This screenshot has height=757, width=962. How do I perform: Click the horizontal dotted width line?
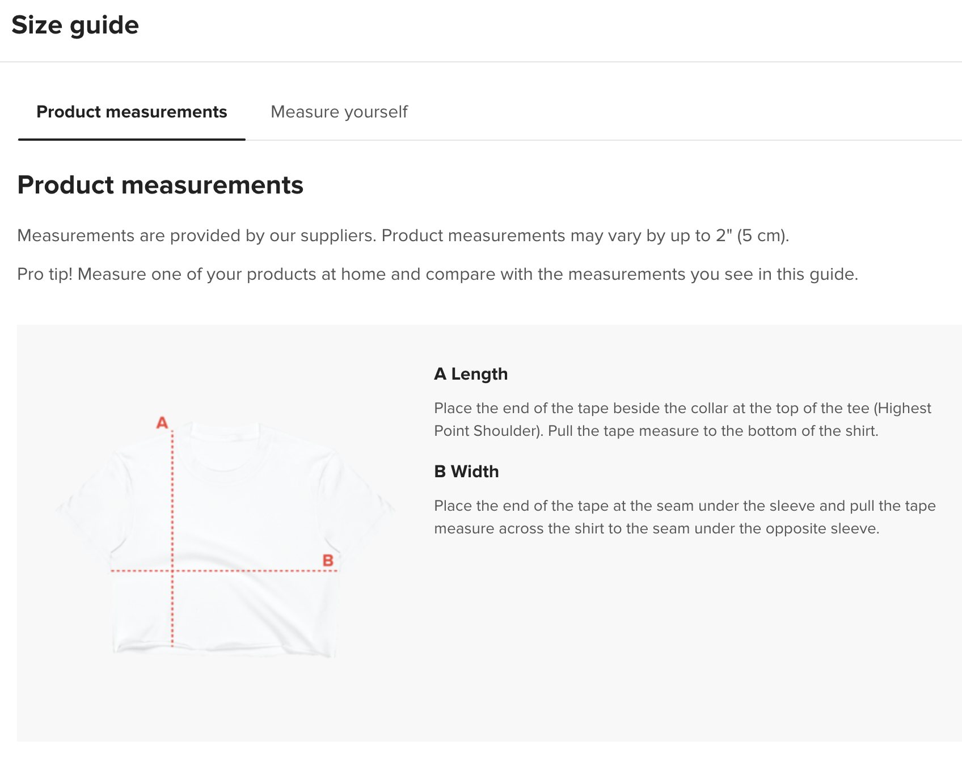coord(224,570)
